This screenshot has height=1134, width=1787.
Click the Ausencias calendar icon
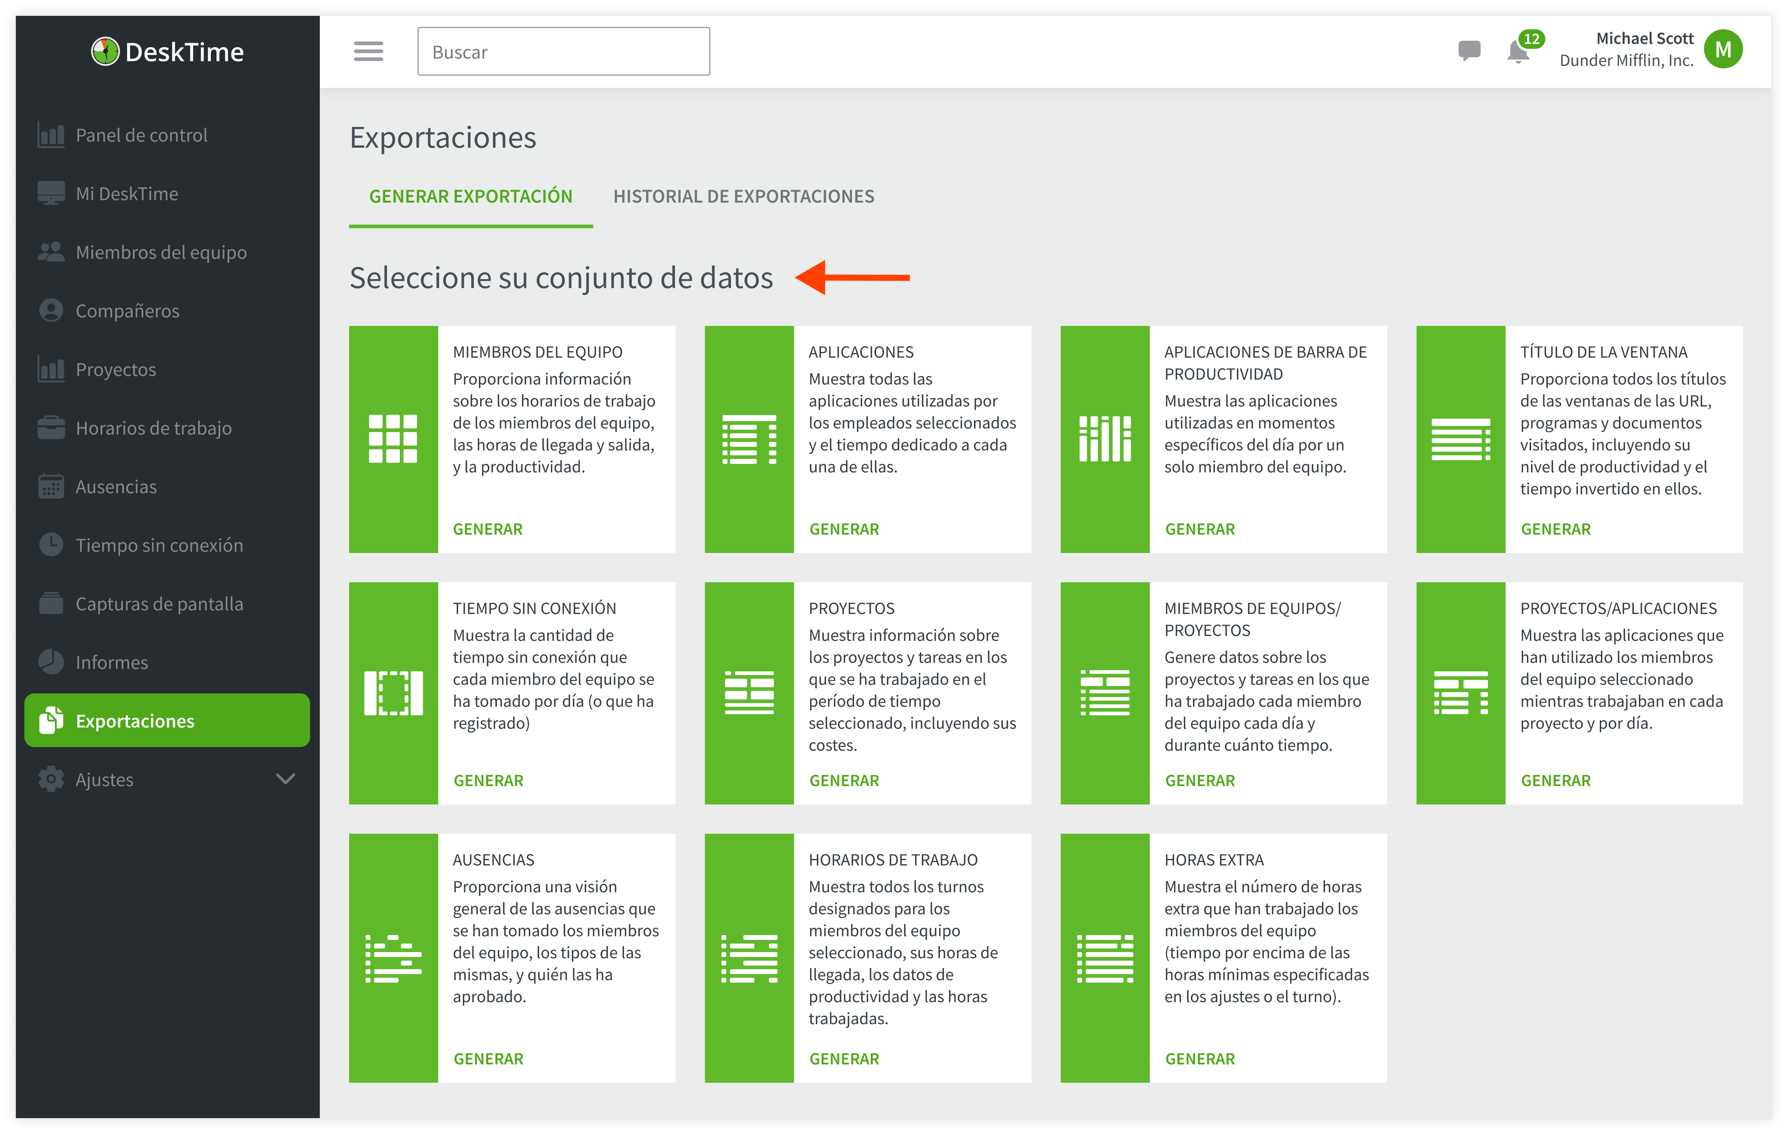(51, 486)
